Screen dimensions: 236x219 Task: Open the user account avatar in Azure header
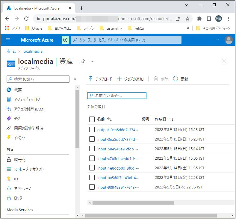click(x=229, y=40)
